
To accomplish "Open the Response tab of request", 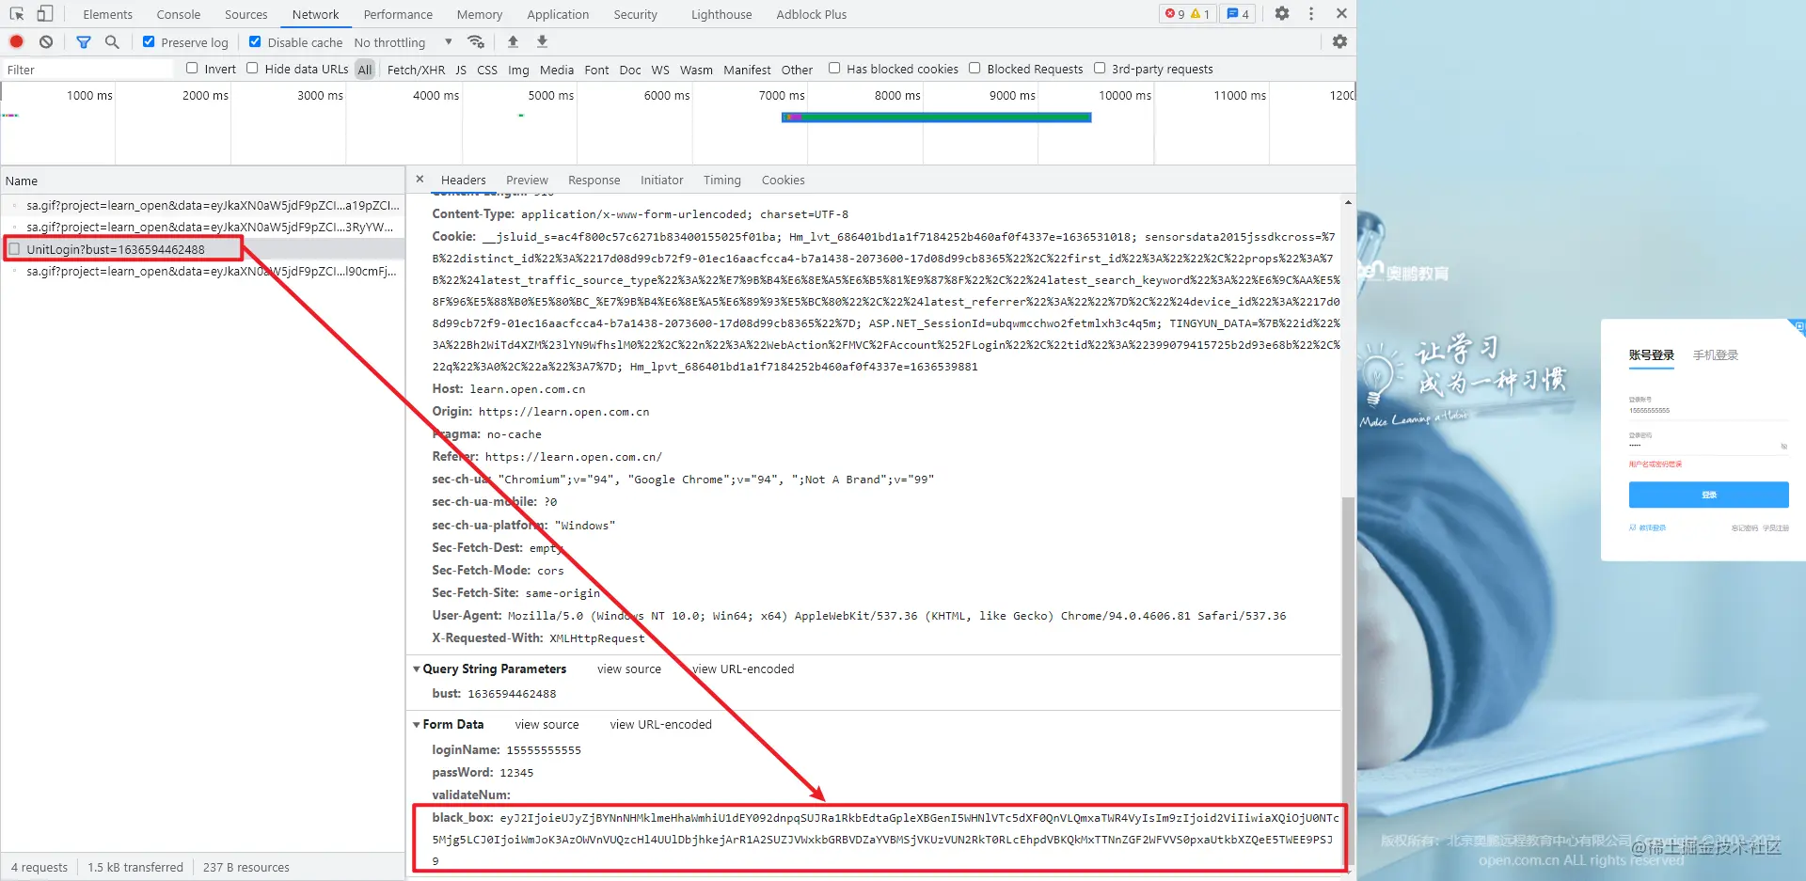I will [594, 180].
